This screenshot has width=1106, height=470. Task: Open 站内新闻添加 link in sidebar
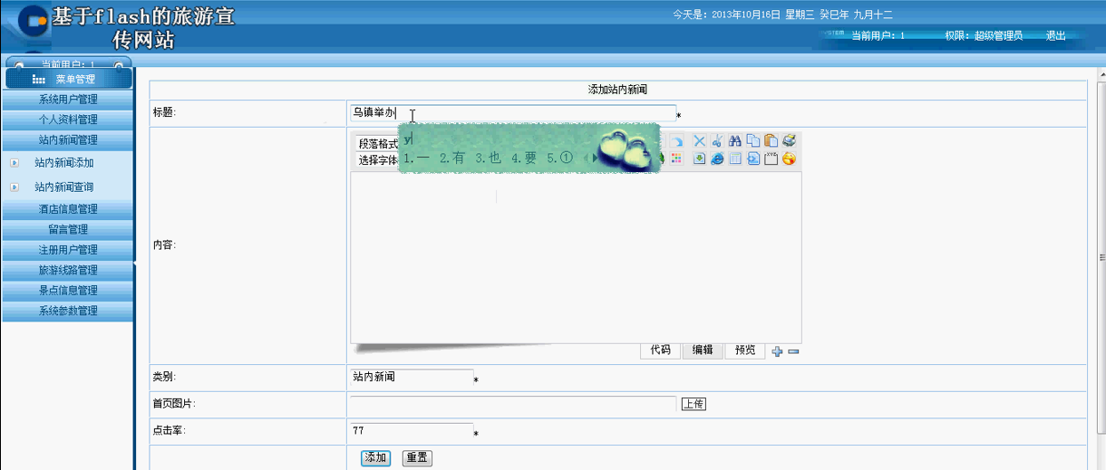(64, 163)
